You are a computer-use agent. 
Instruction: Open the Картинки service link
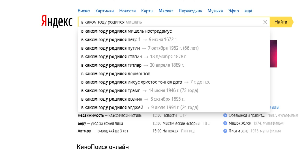tap(104, 11)
